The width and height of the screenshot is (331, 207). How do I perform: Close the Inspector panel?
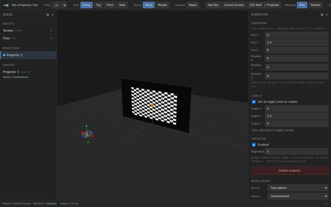point(327,15)
